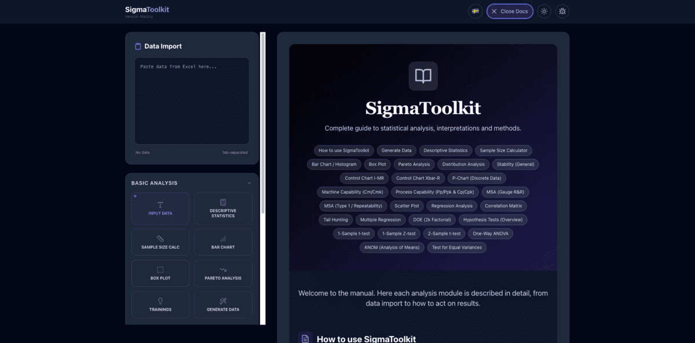Toggle light theme with the sun icon
The height and width of the screenshot is (343, 695).
(544, 11)
